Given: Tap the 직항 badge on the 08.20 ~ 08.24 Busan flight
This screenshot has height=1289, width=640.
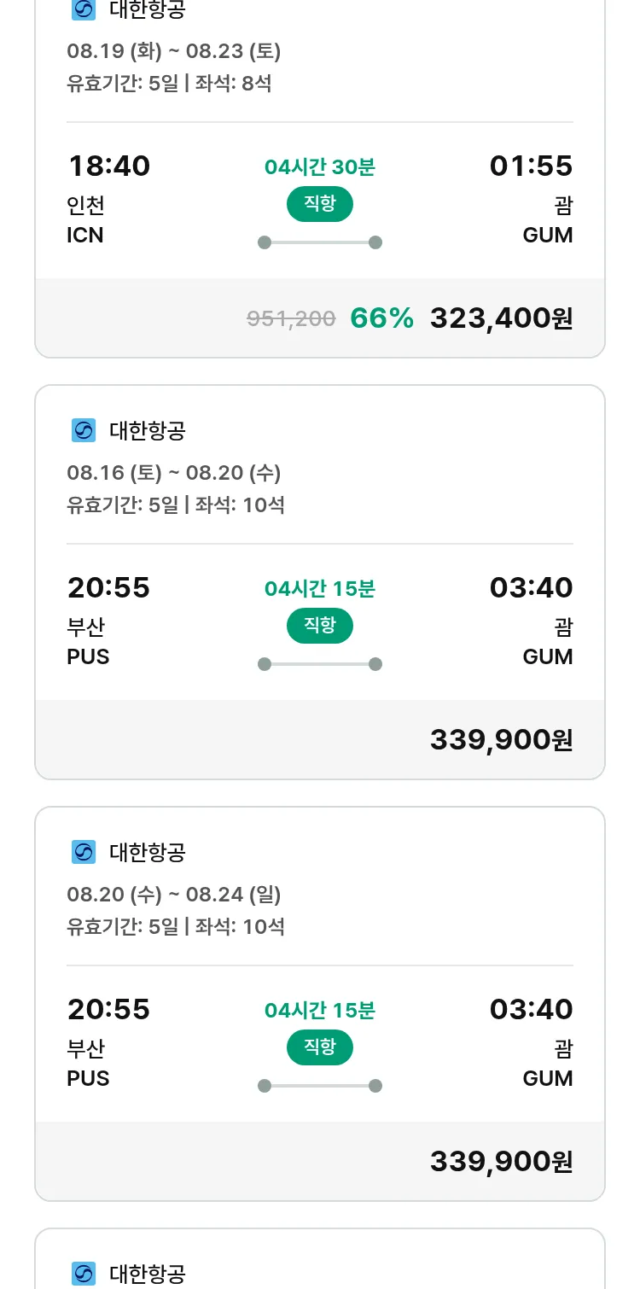Looking at the screenshot, I should 320,1047.
